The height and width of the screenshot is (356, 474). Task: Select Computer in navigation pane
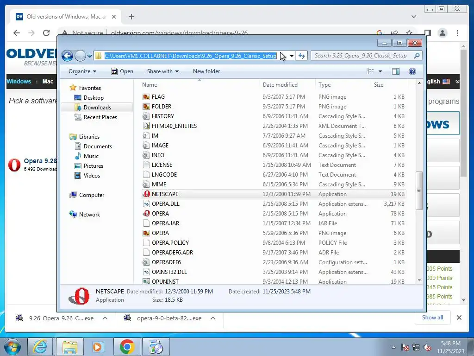(x=92, y=195)
